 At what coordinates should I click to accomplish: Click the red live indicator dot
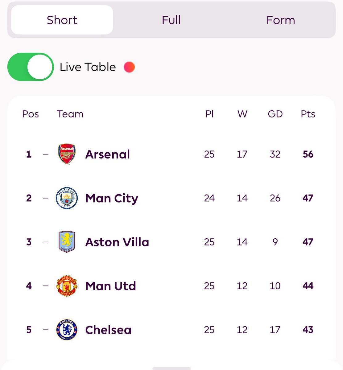[129, 67]
